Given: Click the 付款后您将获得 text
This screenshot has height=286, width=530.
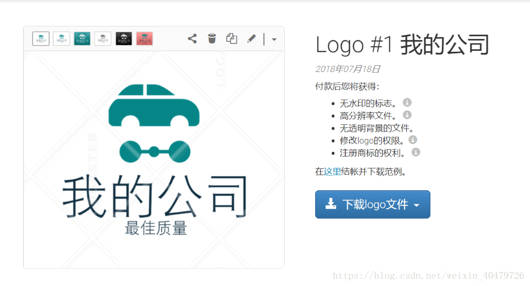Looking at the screenshot, I should point(347,87).
